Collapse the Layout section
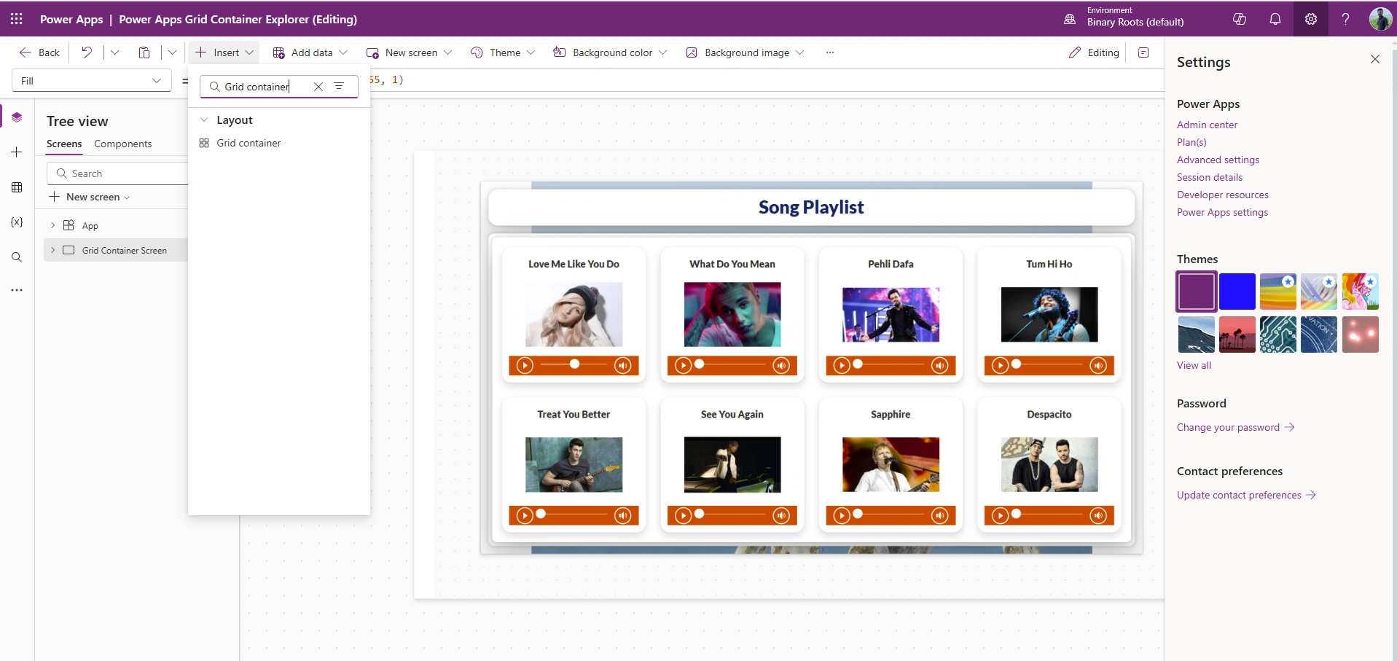 [204, 120]
